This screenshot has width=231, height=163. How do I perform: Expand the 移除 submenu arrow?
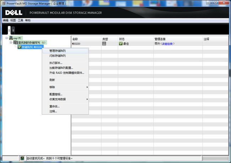pyautogui.click(x=87, y=87)
